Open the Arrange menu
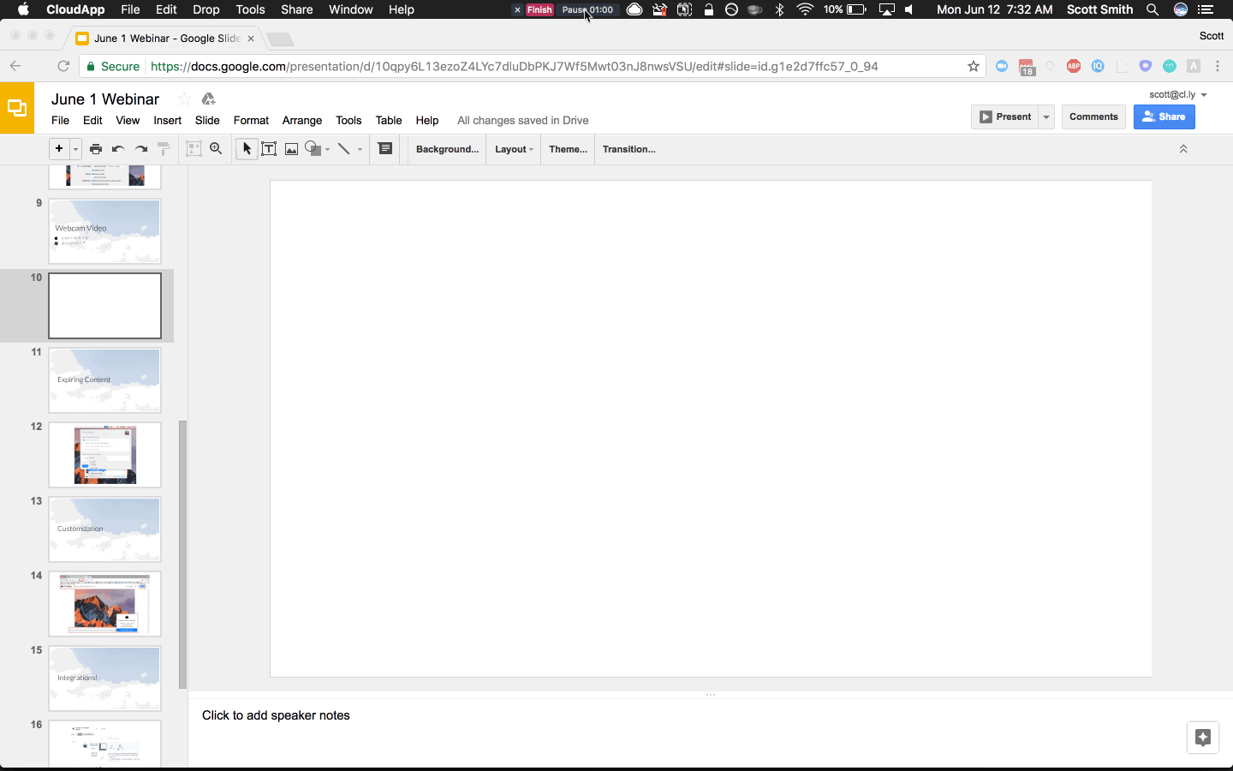Screen dimensions: 1233x771 pos(302,121)
